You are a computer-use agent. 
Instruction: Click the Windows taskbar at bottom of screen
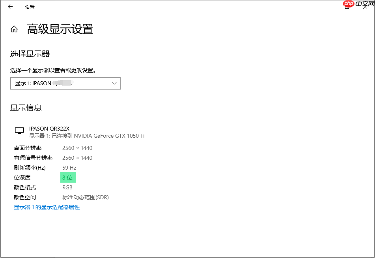(x=187, y=256)
